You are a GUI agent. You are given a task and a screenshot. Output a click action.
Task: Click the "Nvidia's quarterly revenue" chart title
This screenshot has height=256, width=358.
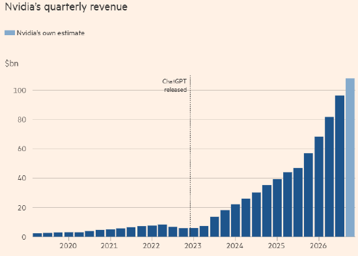tap(66, 7)
